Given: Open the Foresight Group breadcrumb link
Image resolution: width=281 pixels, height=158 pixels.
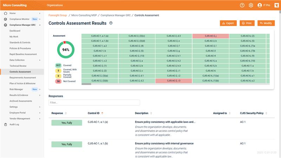Looking at the screenshot, I should 58,15.
